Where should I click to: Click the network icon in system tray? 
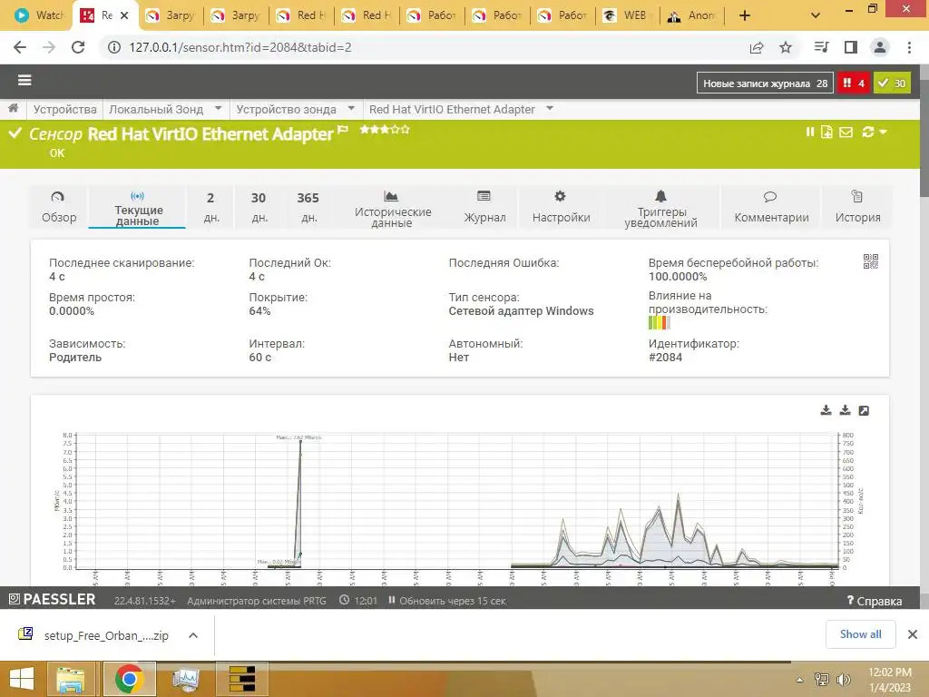(x=822, y=679)
